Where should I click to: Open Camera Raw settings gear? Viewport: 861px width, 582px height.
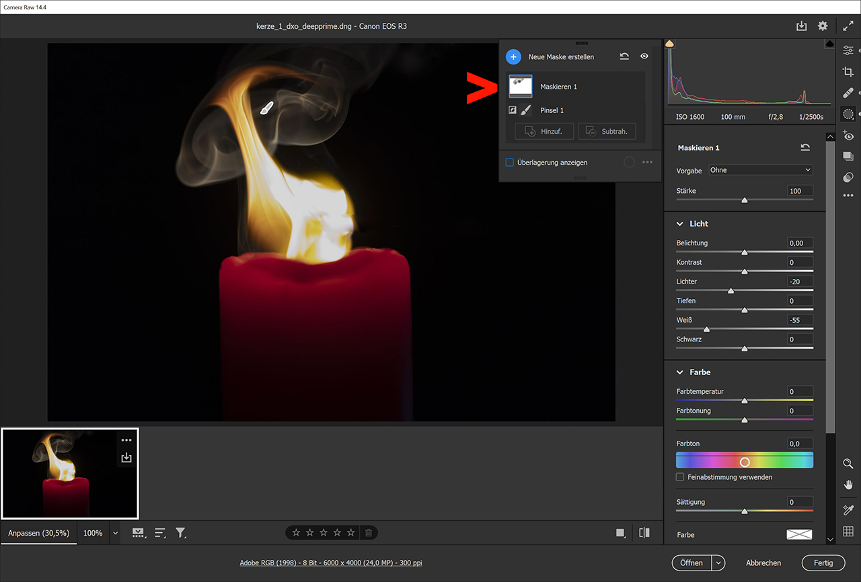(823, 26)
